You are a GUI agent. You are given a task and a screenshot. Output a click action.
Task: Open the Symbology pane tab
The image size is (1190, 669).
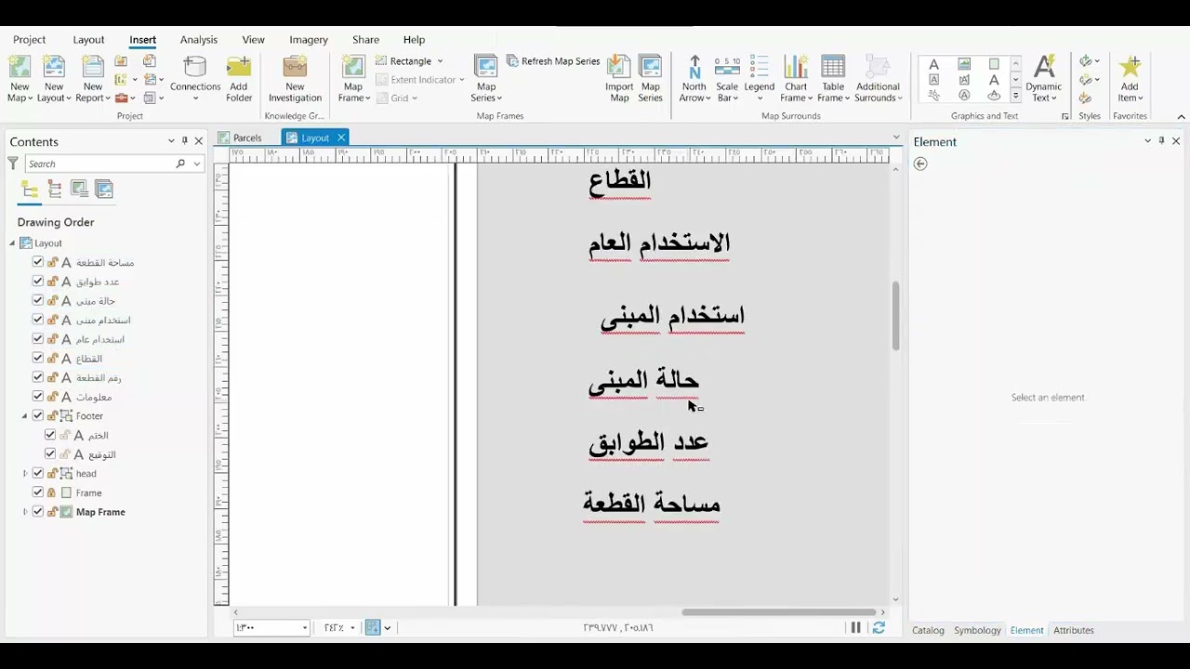coord(977,630)
